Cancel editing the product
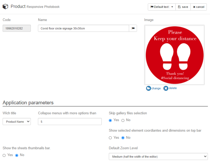The width and height of the screenshot is (210, 165). (x=199, y=7)
